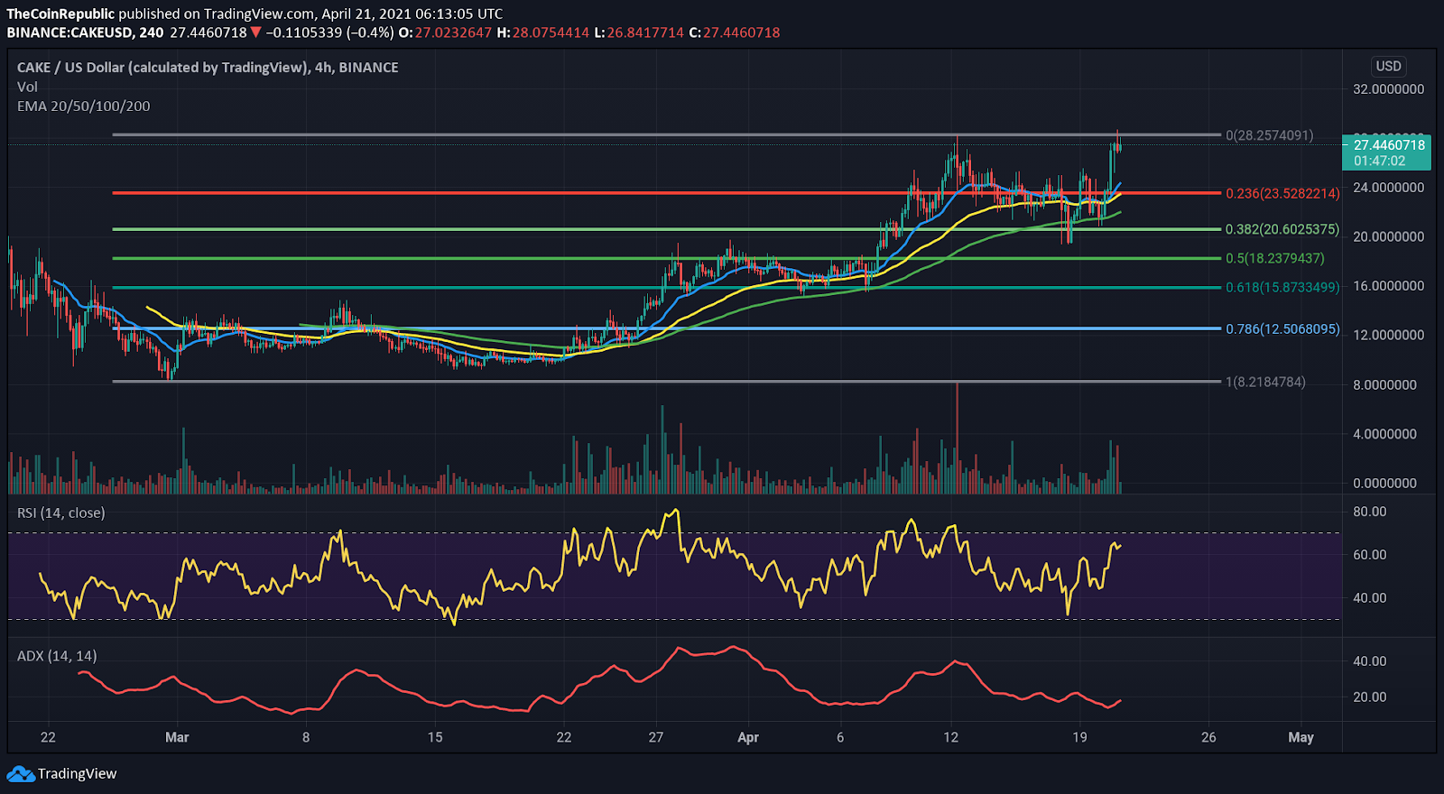Click the low value L:26.8417714
This screenshot has width=1444, height=794.
click(639, 32)
